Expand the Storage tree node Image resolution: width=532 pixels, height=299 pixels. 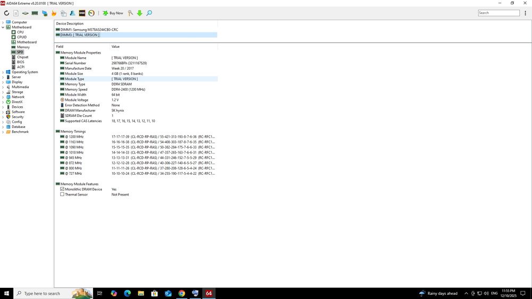[x=3, y=92]
